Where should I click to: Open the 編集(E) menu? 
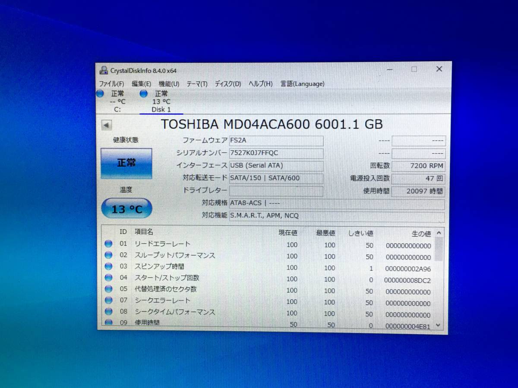(x=142, y=84)
